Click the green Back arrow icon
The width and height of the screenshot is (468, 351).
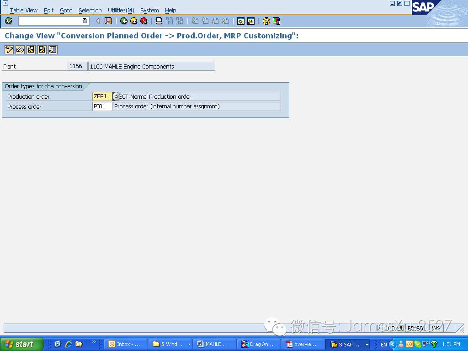(123, 21)
